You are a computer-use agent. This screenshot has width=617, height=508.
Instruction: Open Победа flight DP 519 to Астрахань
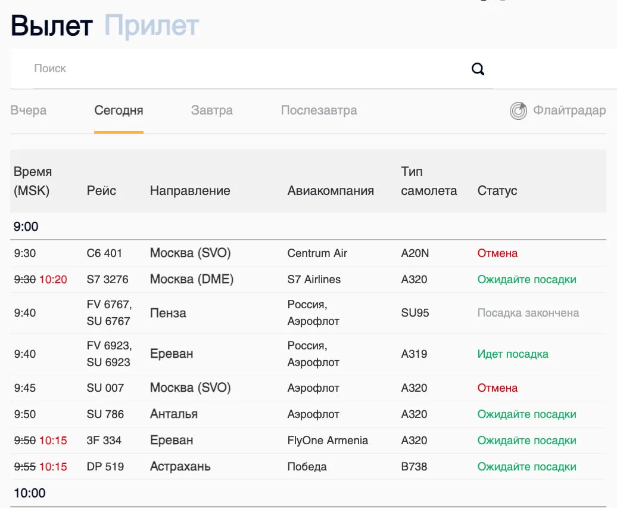(308, 467)
